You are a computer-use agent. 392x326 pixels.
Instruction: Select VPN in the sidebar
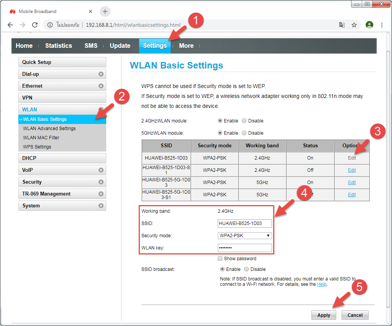[x=62, y=98]
